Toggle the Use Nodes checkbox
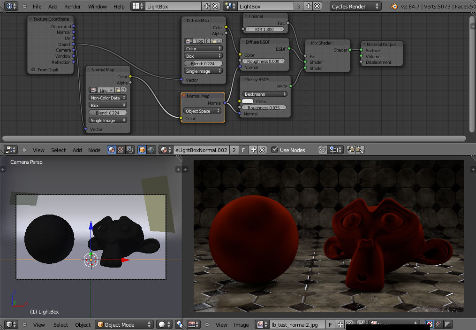The width and height of the screenshot is (476, 330). tap(275, 150)
